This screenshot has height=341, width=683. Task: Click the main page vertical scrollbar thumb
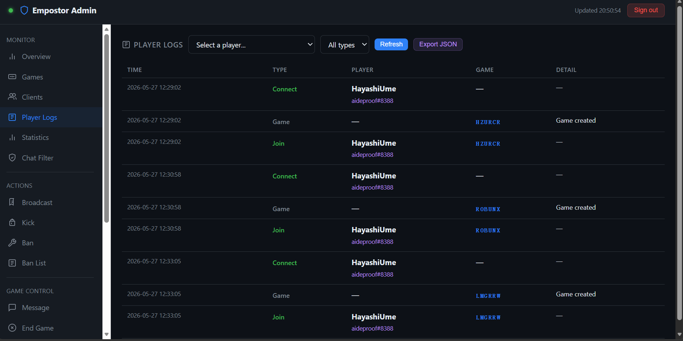click(x=679, y=163)
